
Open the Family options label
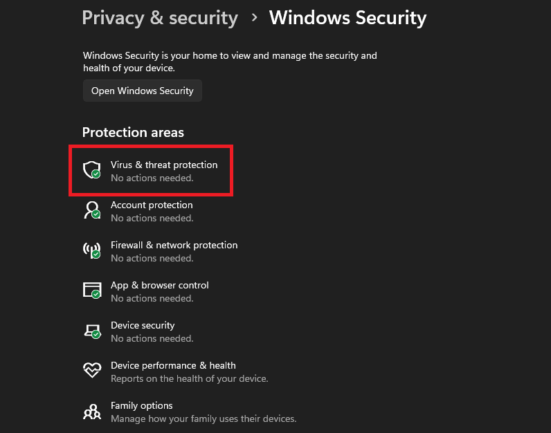pos(141,405)
